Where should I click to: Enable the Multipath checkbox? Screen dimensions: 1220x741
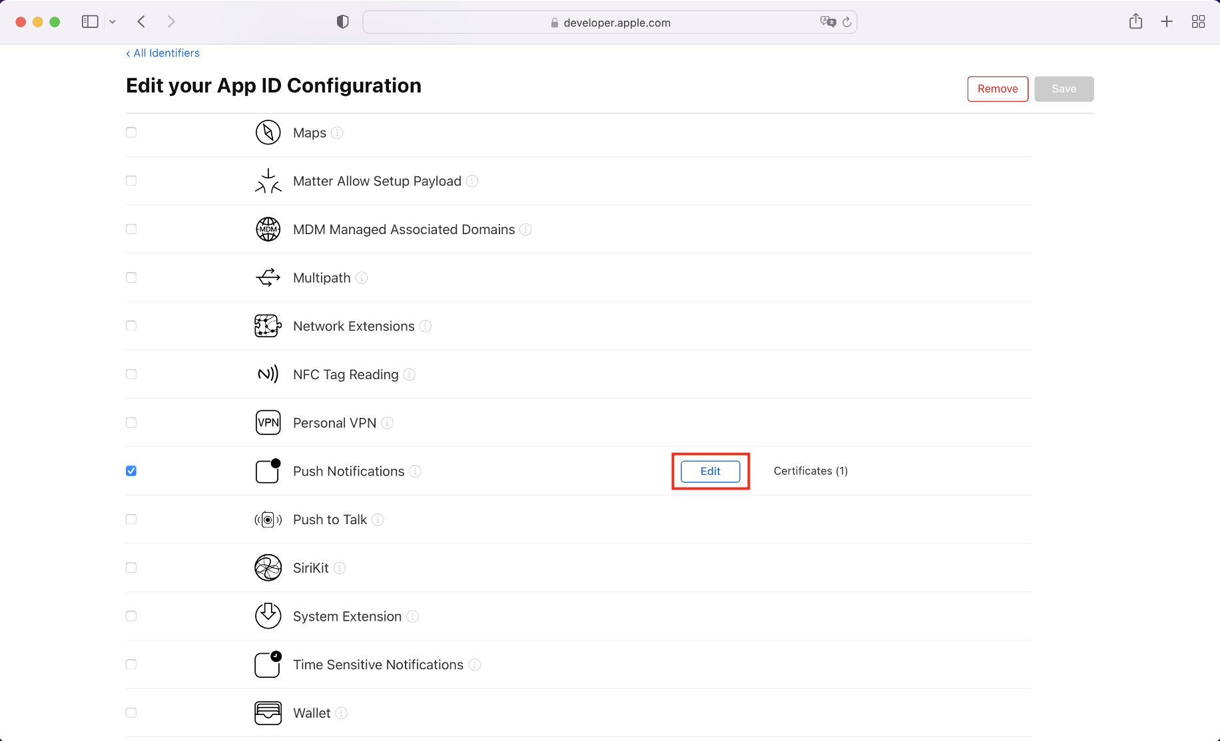131,277
